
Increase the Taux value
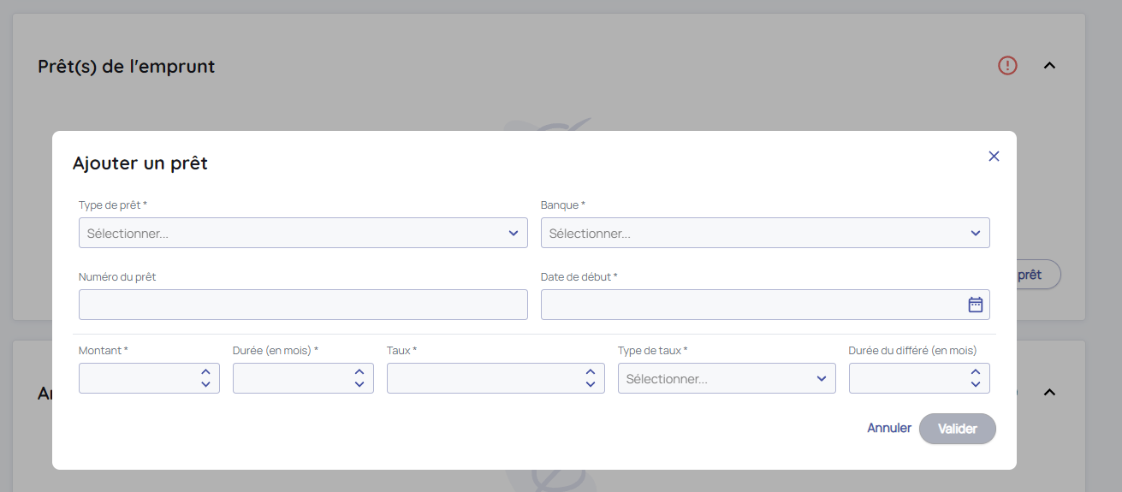coord(590,372)
